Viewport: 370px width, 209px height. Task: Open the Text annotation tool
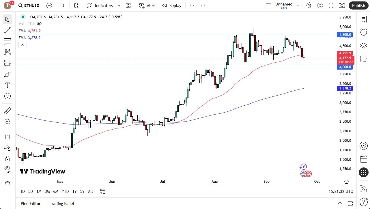(7, 85)
